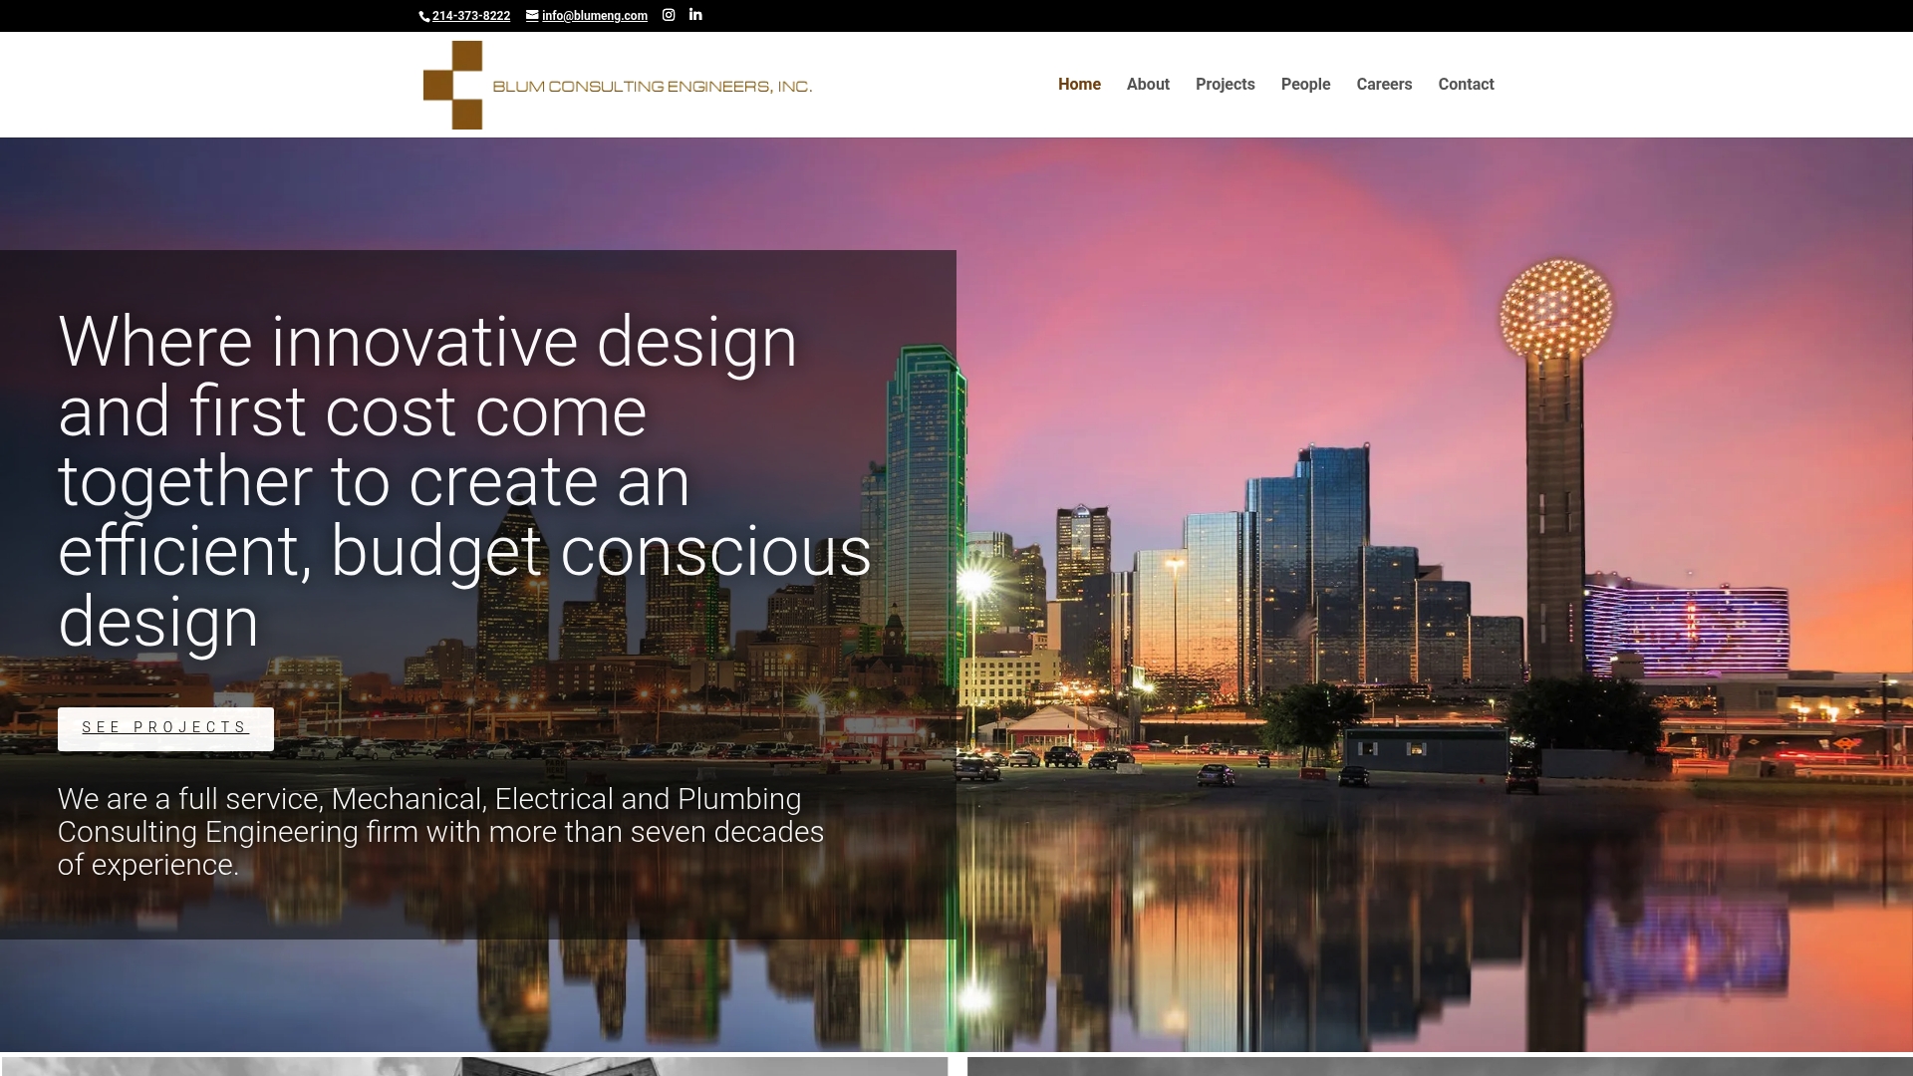This screenshot has height=1076, width=1913.
Task: Open the Projects navigation item
Action: click(1225, 85)
